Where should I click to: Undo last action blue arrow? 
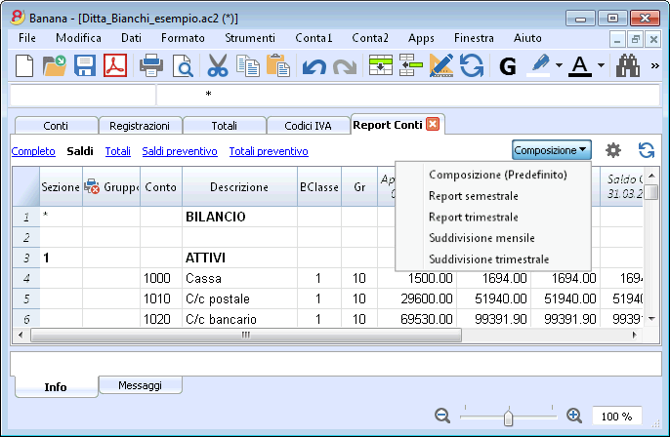coord(314,67)
